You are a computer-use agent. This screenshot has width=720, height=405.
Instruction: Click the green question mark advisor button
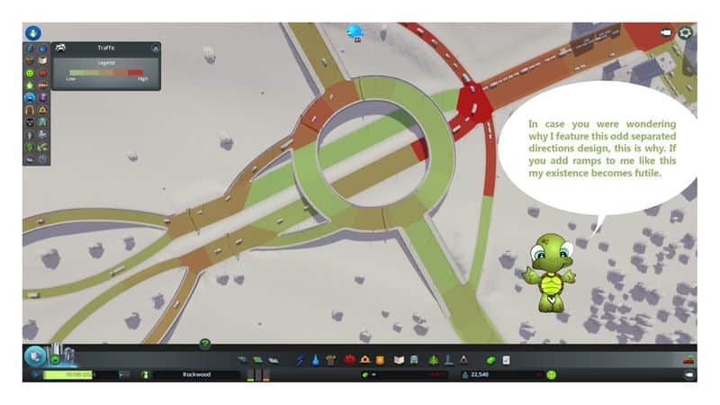coord(205,344)
